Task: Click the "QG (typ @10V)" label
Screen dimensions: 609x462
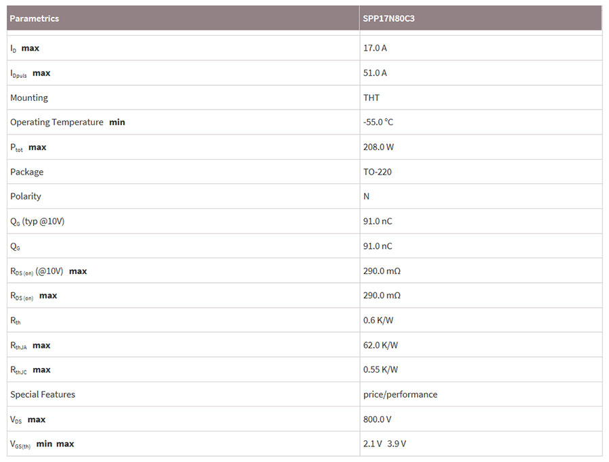Action: (x=37, y=222)
